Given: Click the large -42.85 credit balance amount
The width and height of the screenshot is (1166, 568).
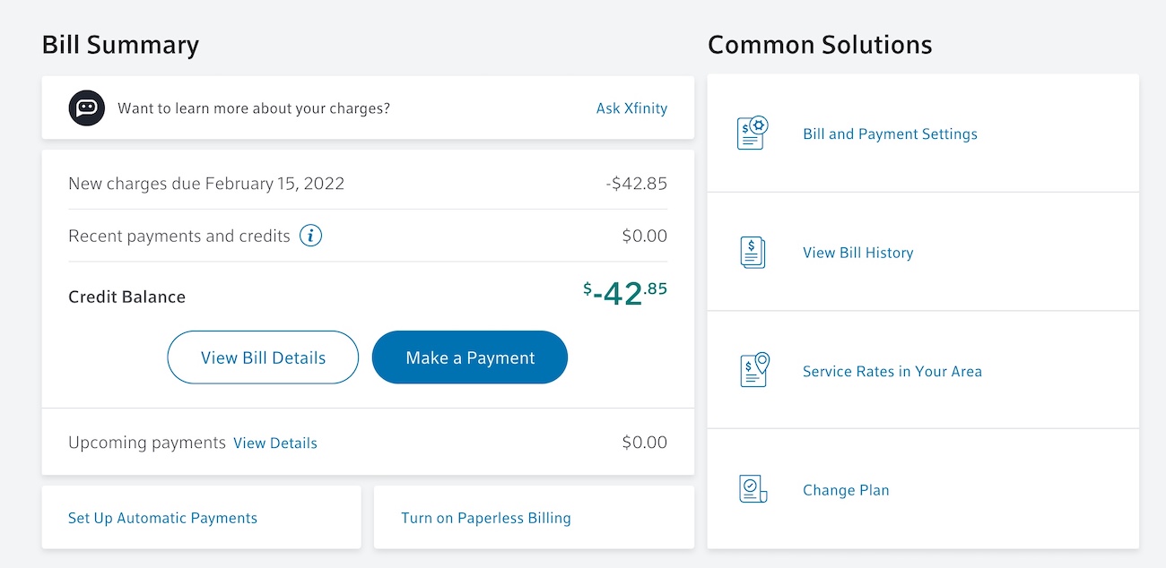Looking at the screenshot, I should [625, 293].
